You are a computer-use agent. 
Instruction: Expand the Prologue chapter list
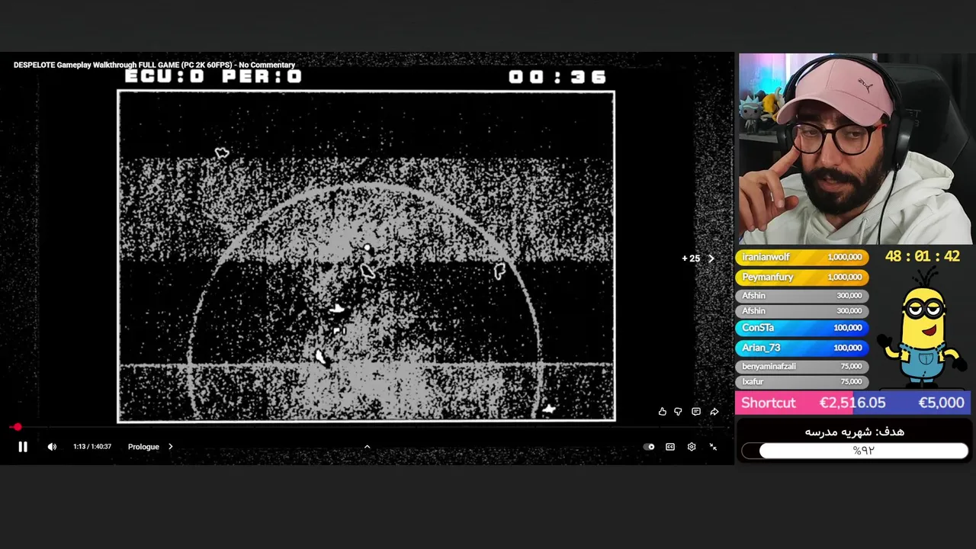click(150, 447)
